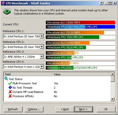The width and height of the screenshot is (118, 115).
Task: Select the Test Status row
Action: [15, 79]
